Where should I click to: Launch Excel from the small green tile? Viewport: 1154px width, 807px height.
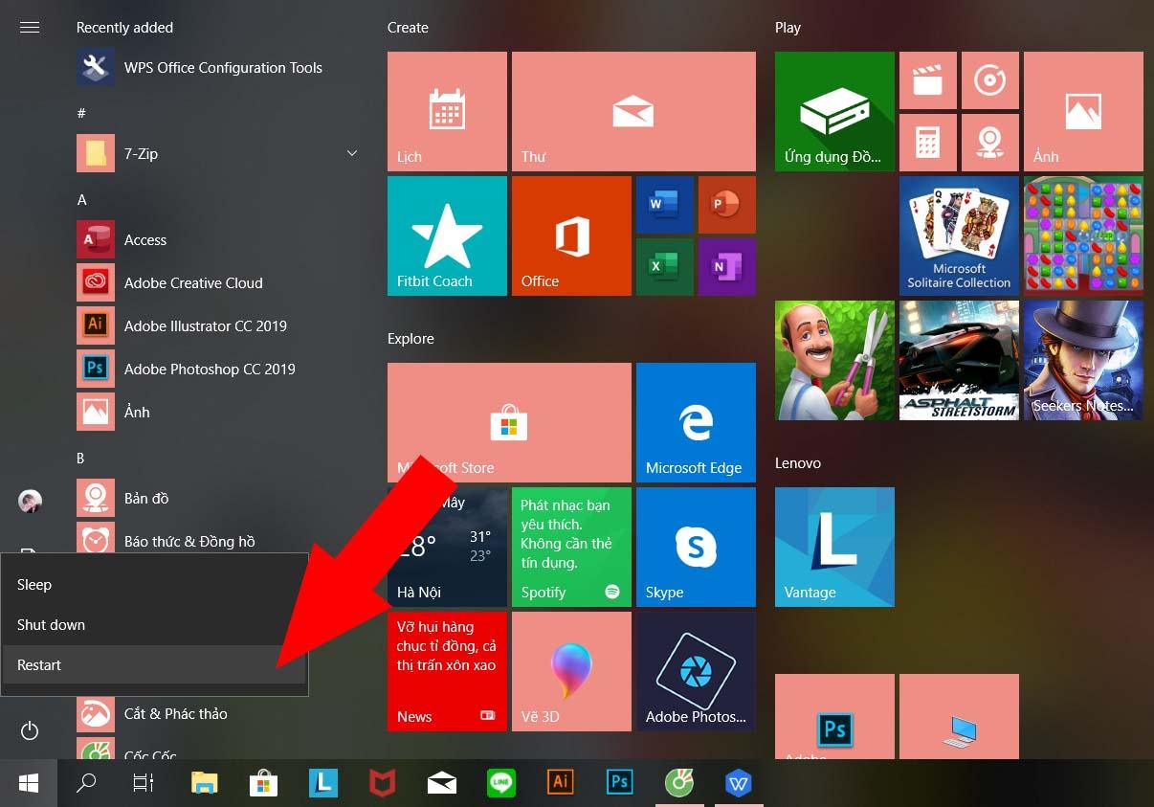tap(664, 266)
